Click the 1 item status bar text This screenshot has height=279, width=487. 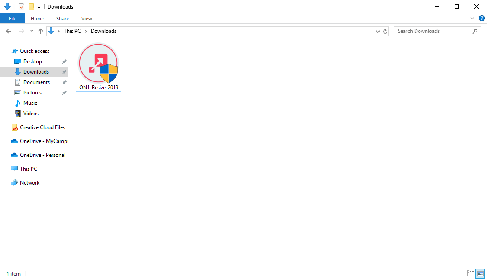(14, 274)
